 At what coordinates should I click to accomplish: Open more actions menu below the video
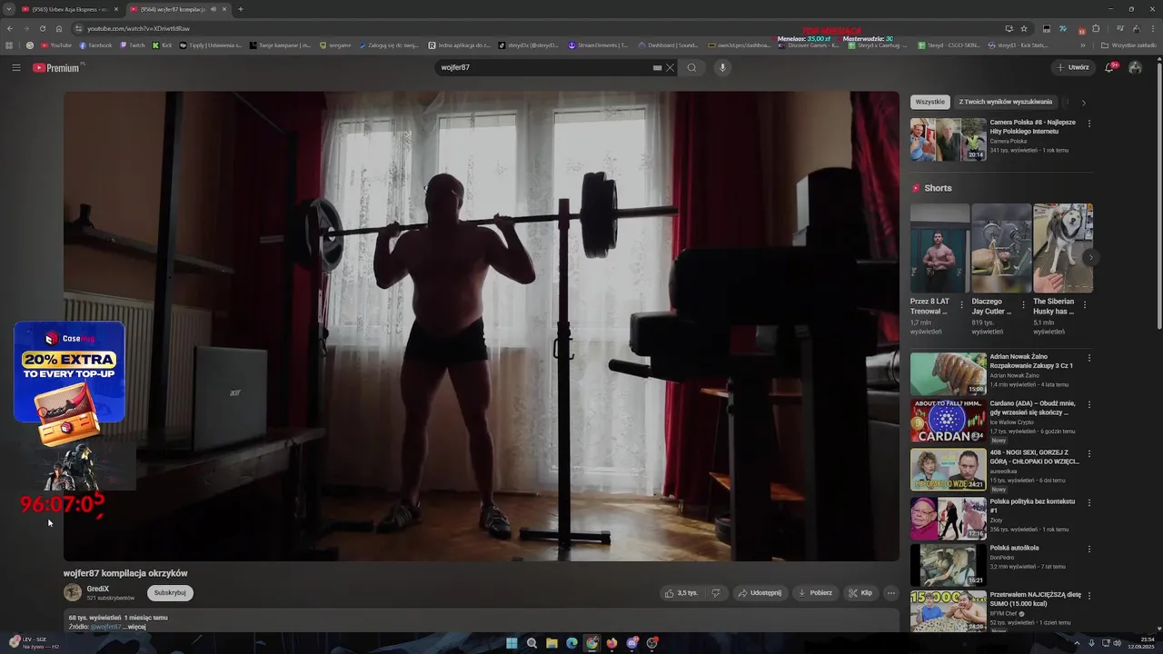[891, 593]
